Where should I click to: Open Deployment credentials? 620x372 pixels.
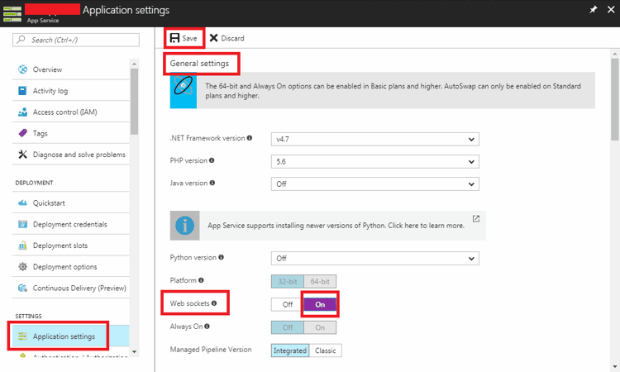[x=71, y=224]
